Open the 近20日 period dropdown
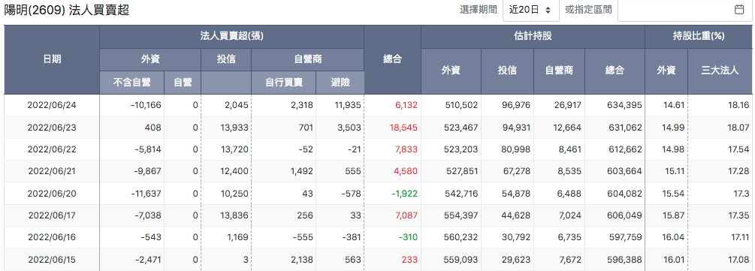 pyautogui.click(x=530, y=10)
